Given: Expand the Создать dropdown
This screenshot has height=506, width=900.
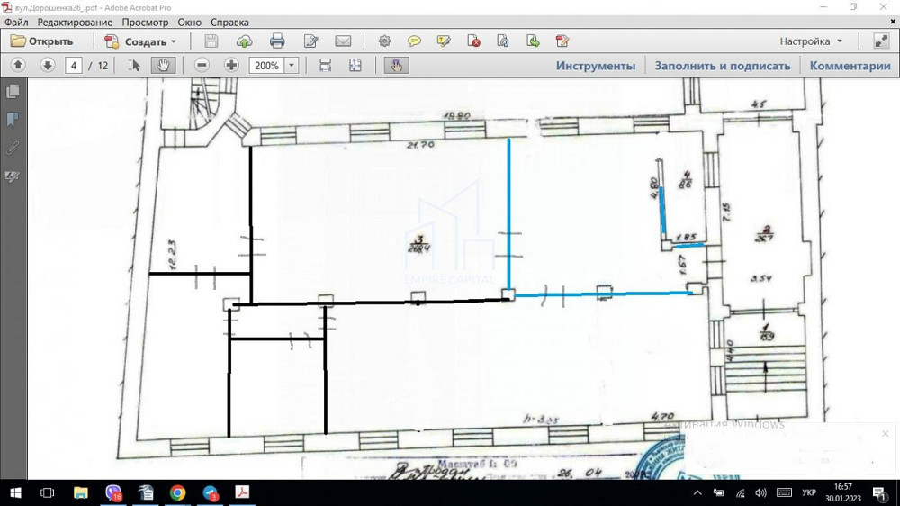Looking at the screenshot, I should point(174,41).
